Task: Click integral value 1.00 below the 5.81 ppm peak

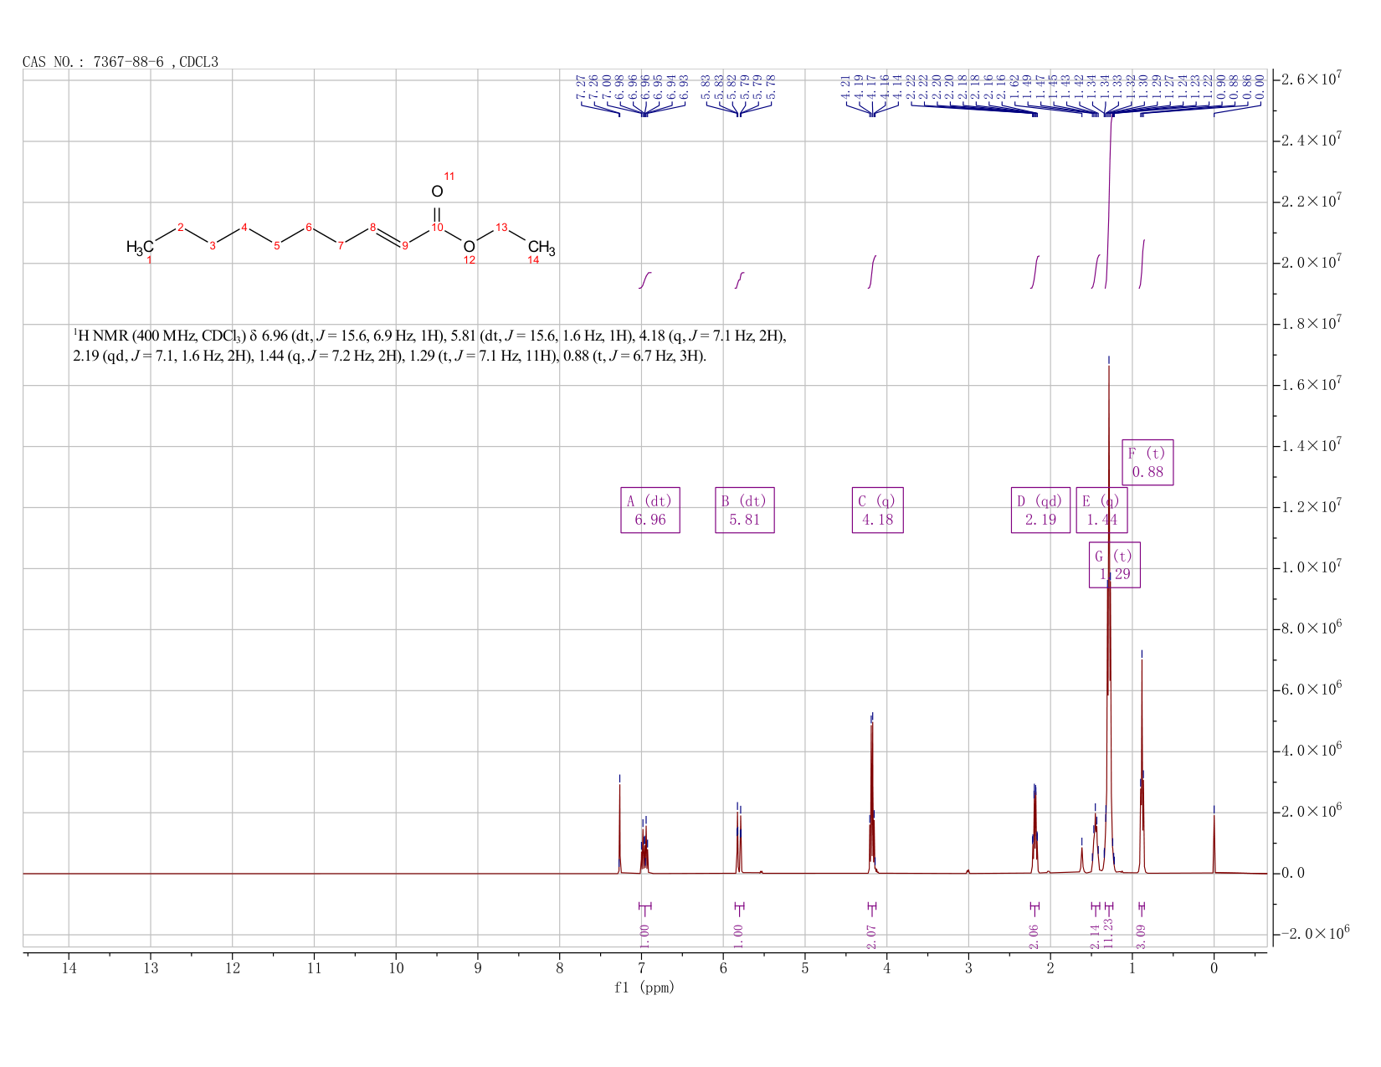Action: 738,935
